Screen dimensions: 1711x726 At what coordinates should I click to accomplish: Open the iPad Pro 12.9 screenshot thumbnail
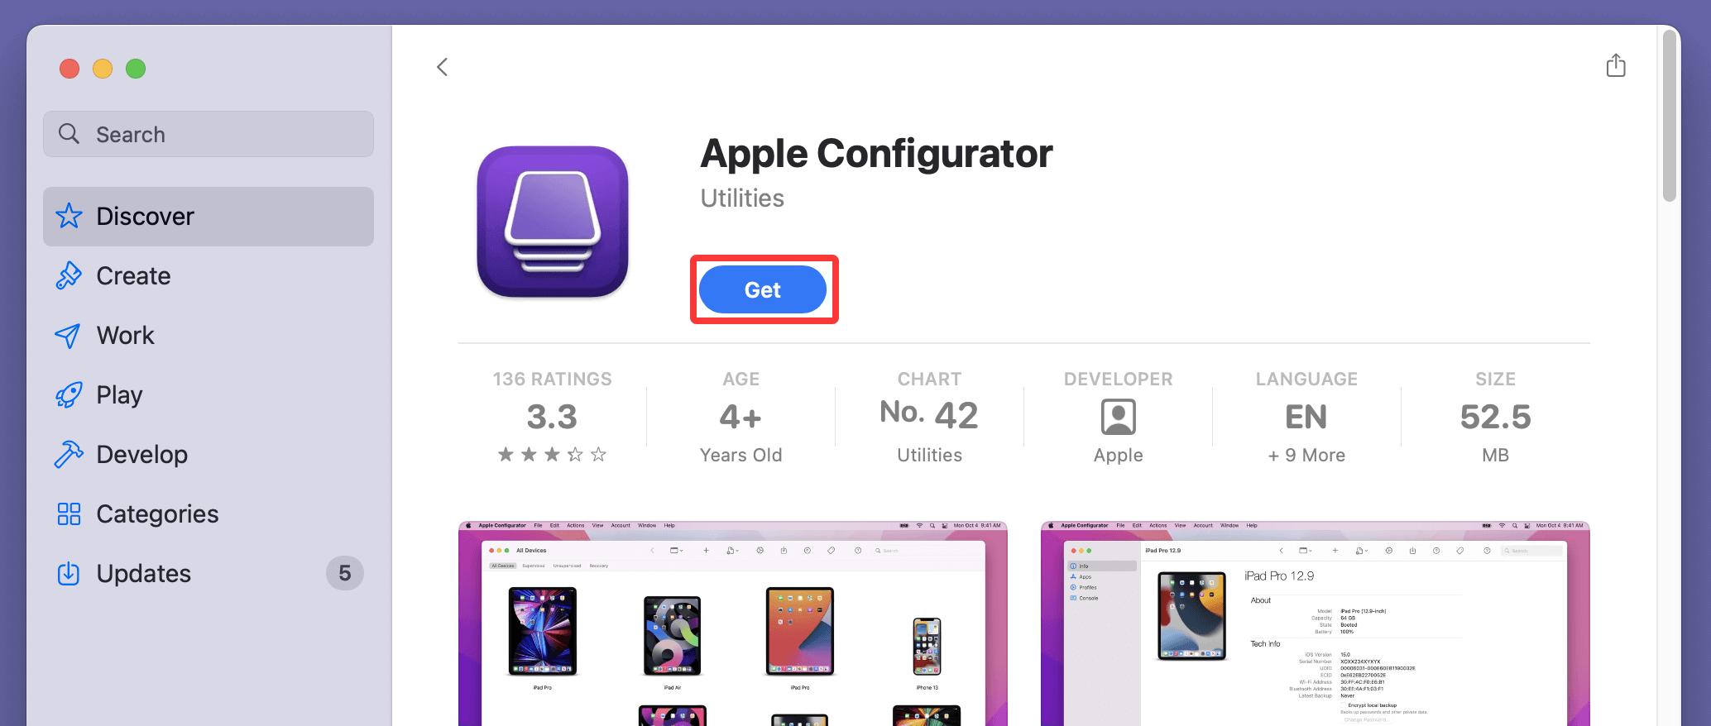(1316, 623)
